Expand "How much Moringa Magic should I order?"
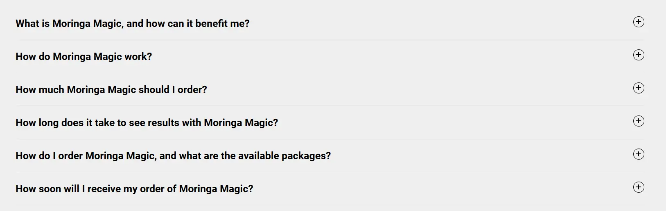This screenshot has width=666, height=211. pyautogui.click(x=111, y=90)
